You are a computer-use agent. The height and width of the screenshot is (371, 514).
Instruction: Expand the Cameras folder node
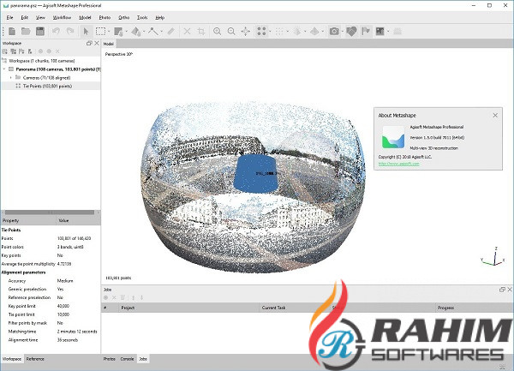pos(11,78)
